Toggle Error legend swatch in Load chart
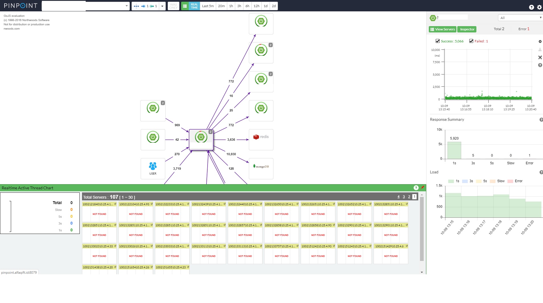The width and height of the screenshot is (543, 303). pos(510,181)
